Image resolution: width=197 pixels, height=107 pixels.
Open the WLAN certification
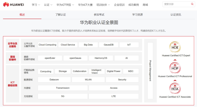(x=88, y=79)
